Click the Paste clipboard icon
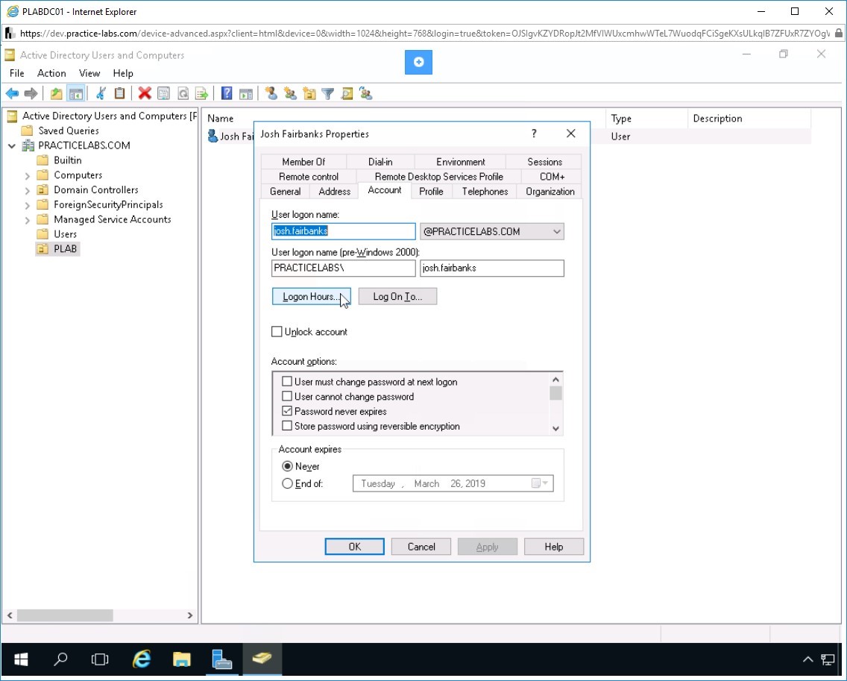 point(119,93)
